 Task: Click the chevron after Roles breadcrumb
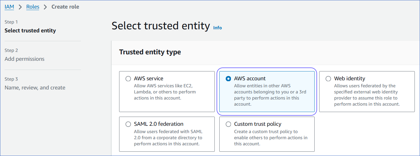point(45,7)
